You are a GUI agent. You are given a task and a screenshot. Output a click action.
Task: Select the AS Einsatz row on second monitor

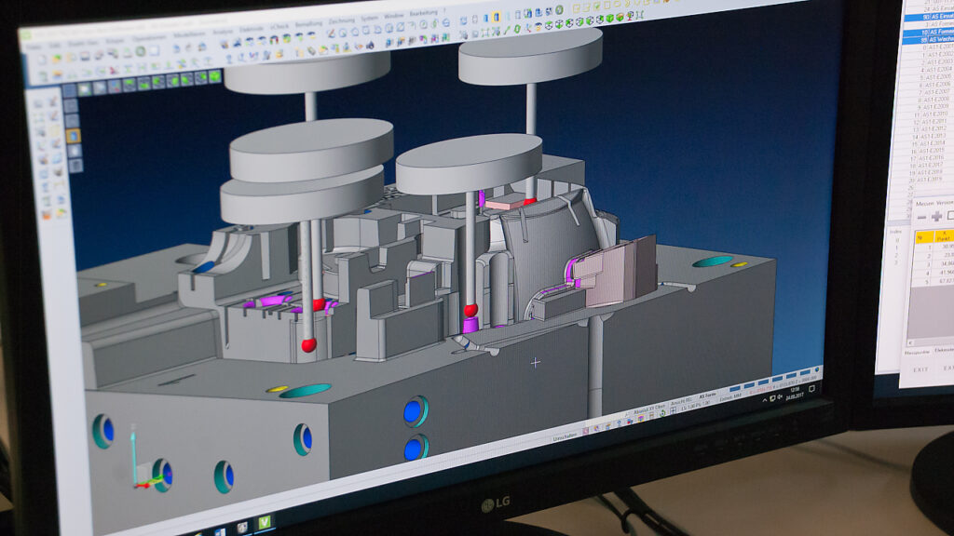coord(930,17)
